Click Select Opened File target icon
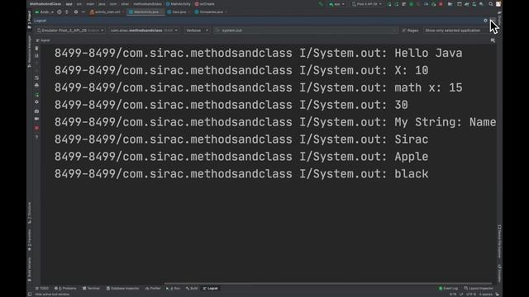The height and width of the screenshot is (297, 529). [x=60, y=12]
